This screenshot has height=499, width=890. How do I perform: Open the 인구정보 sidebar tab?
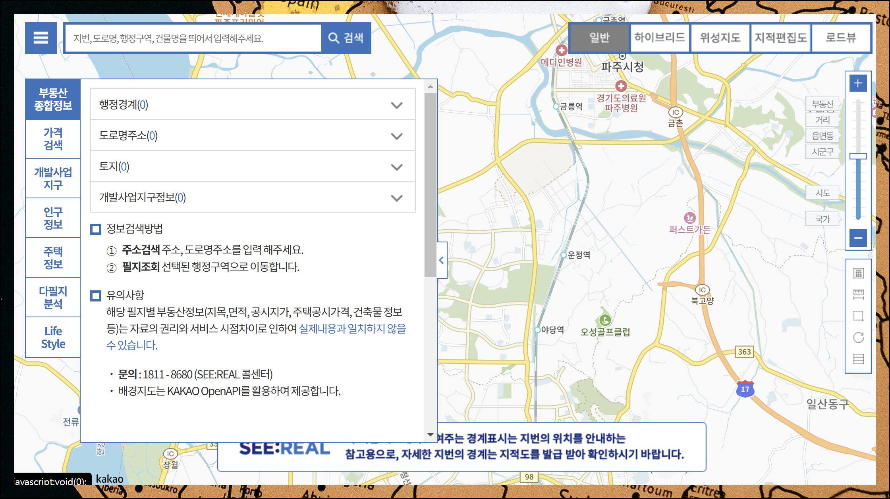(53, 218)
